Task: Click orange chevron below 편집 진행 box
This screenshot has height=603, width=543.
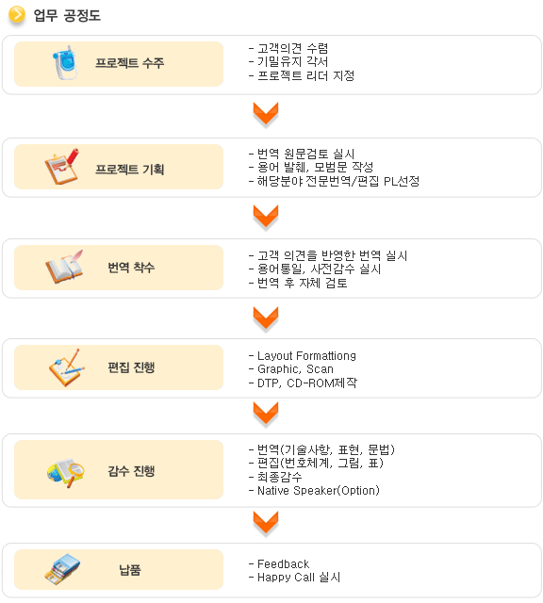Action: tap(266, 415)
